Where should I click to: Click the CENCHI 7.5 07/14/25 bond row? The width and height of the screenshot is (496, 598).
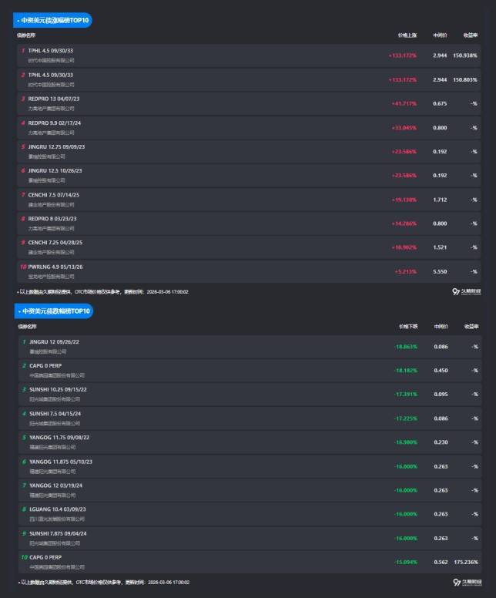click(54, 194)
